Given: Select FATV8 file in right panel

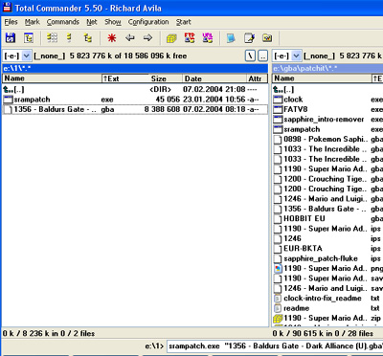Looking at the screenshot, I should tap(327, 109).
